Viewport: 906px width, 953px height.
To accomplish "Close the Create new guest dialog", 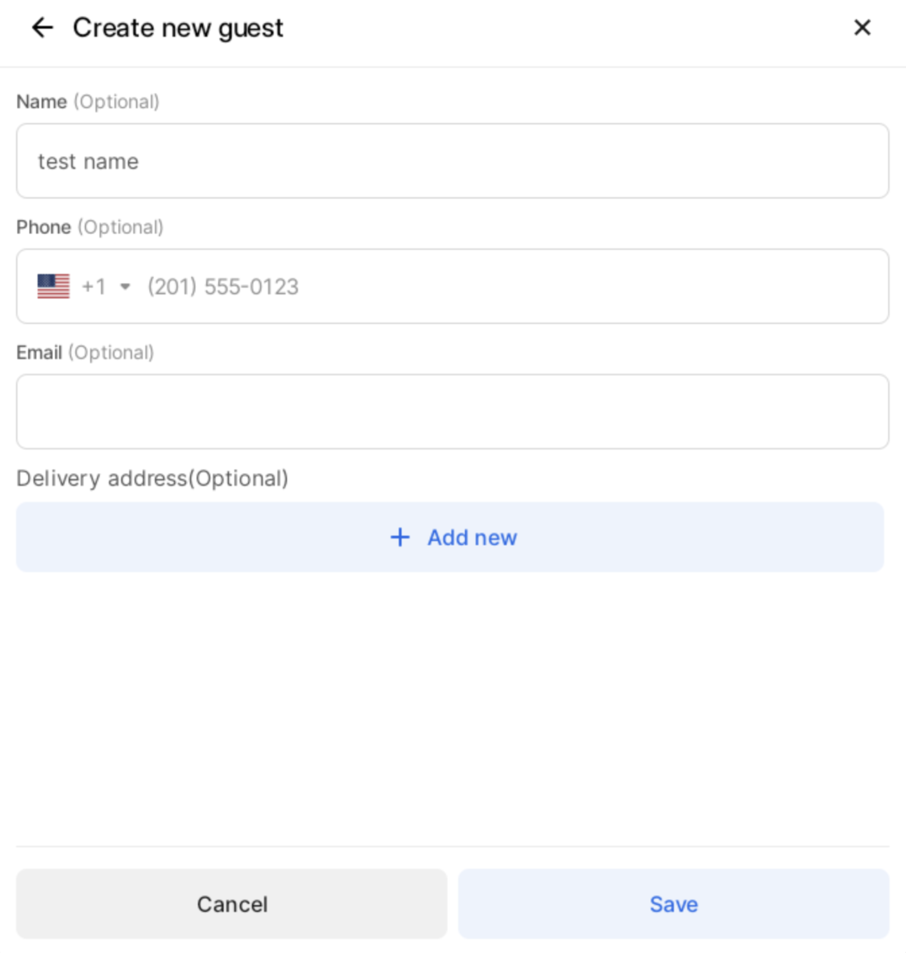I will (862, 28).
